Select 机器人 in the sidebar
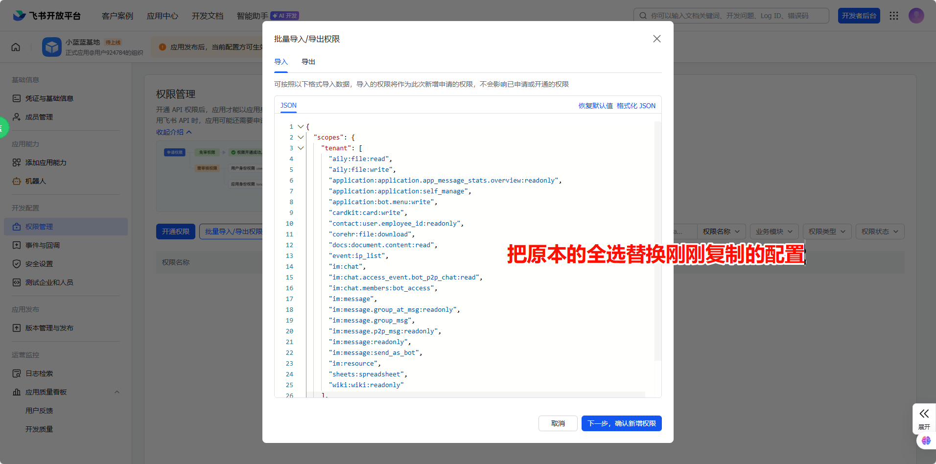 (37, 181)
